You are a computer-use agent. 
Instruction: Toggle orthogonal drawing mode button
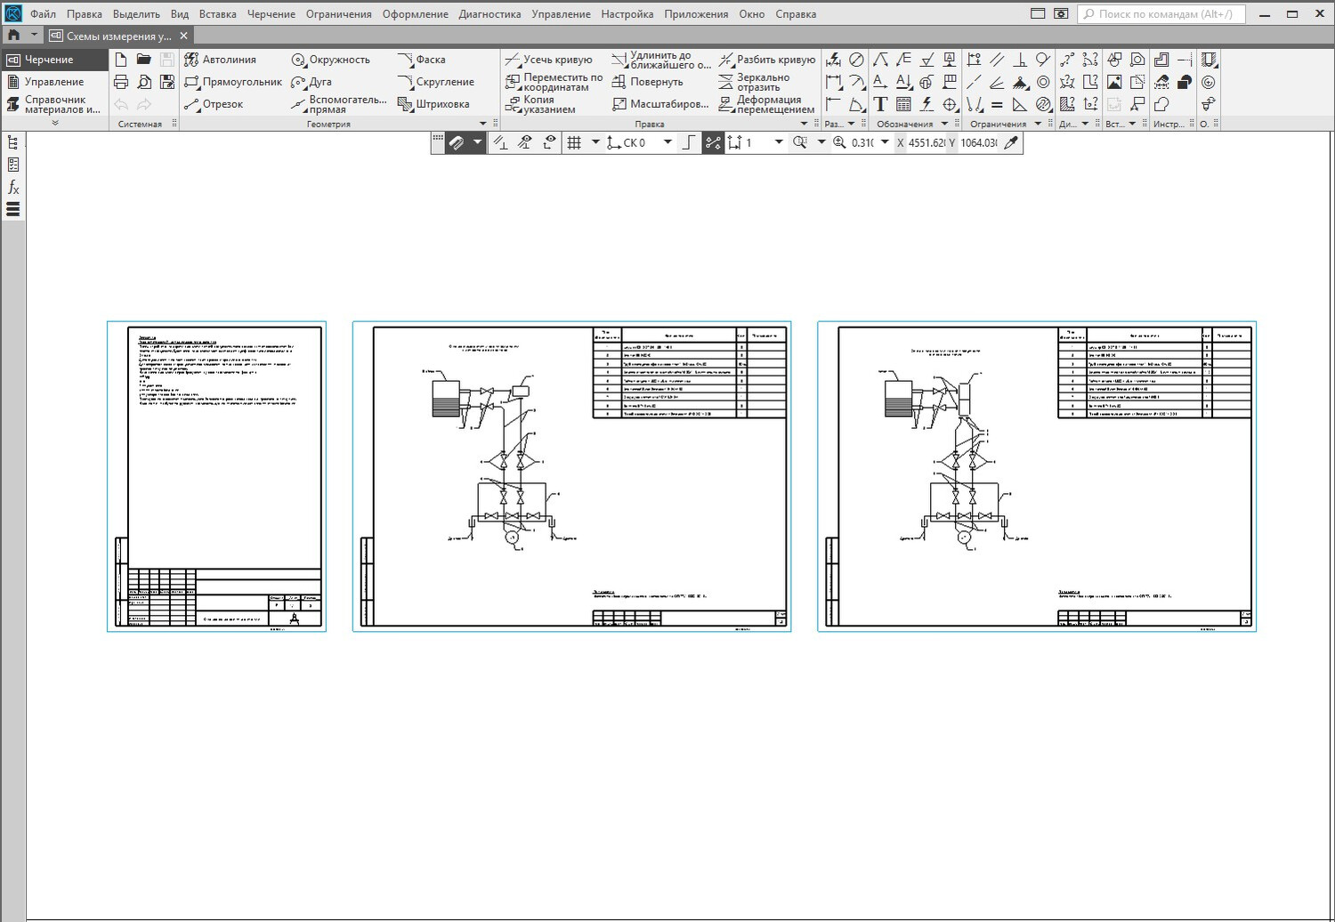(689, 142)
